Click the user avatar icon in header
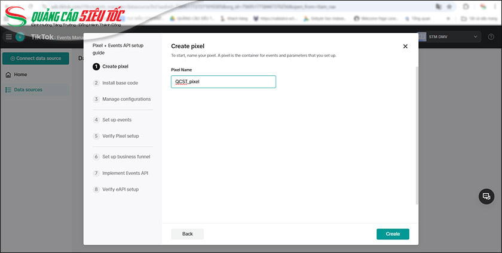Screen dimensions: 502x253 click(x=20, y=37)
